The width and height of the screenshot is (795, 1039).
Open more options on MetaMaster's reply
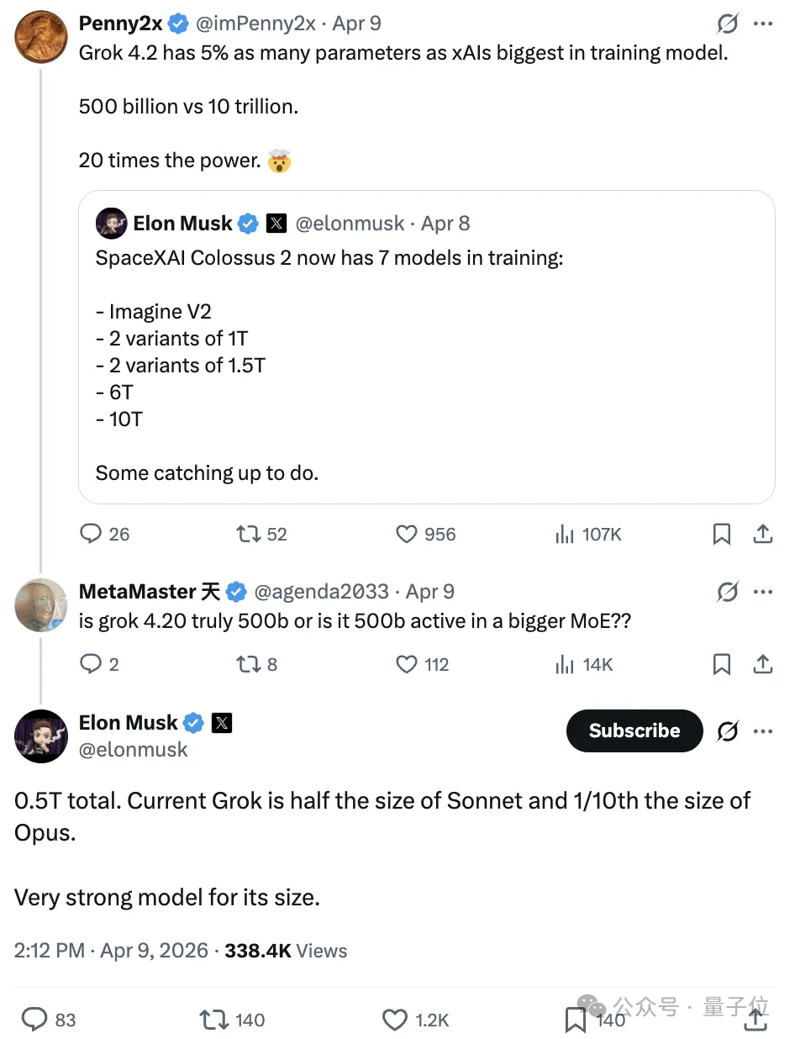coord(763,592)
